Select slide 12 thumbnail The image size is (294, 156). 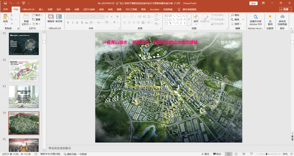coord(24,70)
